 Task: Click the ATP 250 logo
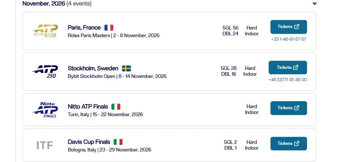coord(45,71)
